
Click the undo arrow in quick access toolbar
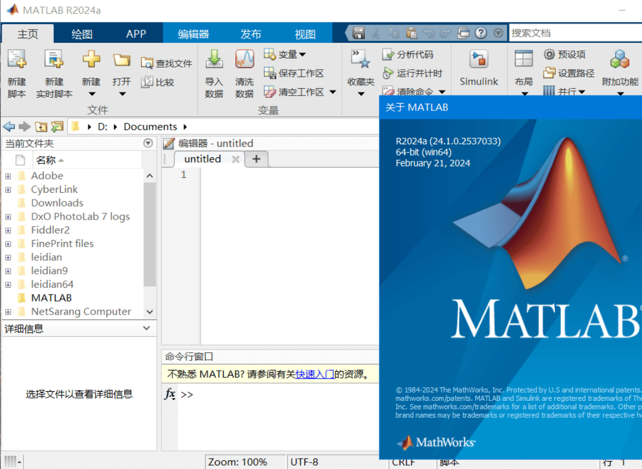click(x=429, y=33)
